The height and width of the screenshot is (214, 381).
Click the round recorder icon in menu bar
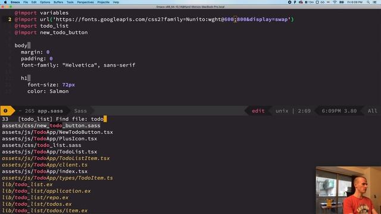[x=290, y=2]
